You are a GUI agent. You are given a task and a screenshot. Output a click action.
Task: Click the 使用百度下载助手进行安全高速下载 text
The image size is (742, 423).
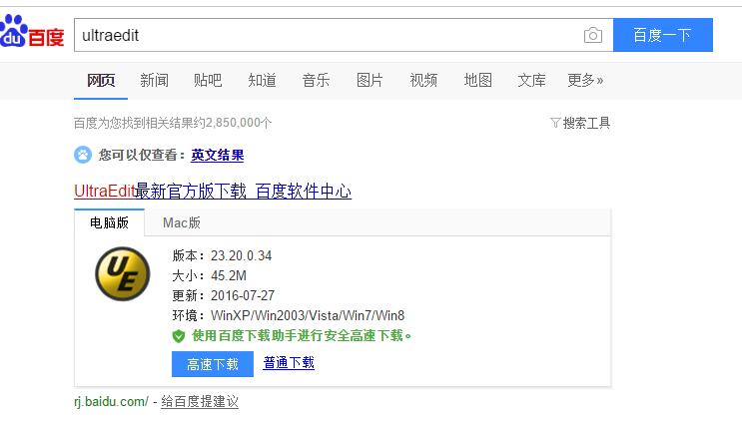302,336
